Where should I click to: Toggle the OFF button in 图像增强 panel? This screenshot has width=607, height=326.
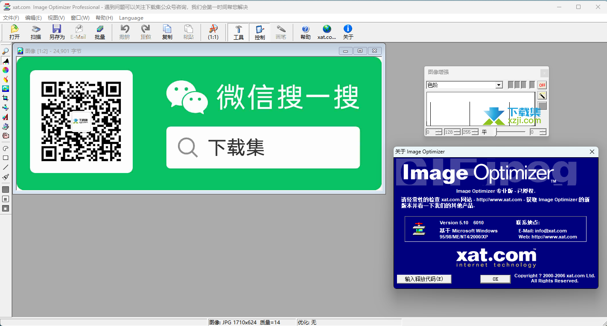(x=542, y=85)
